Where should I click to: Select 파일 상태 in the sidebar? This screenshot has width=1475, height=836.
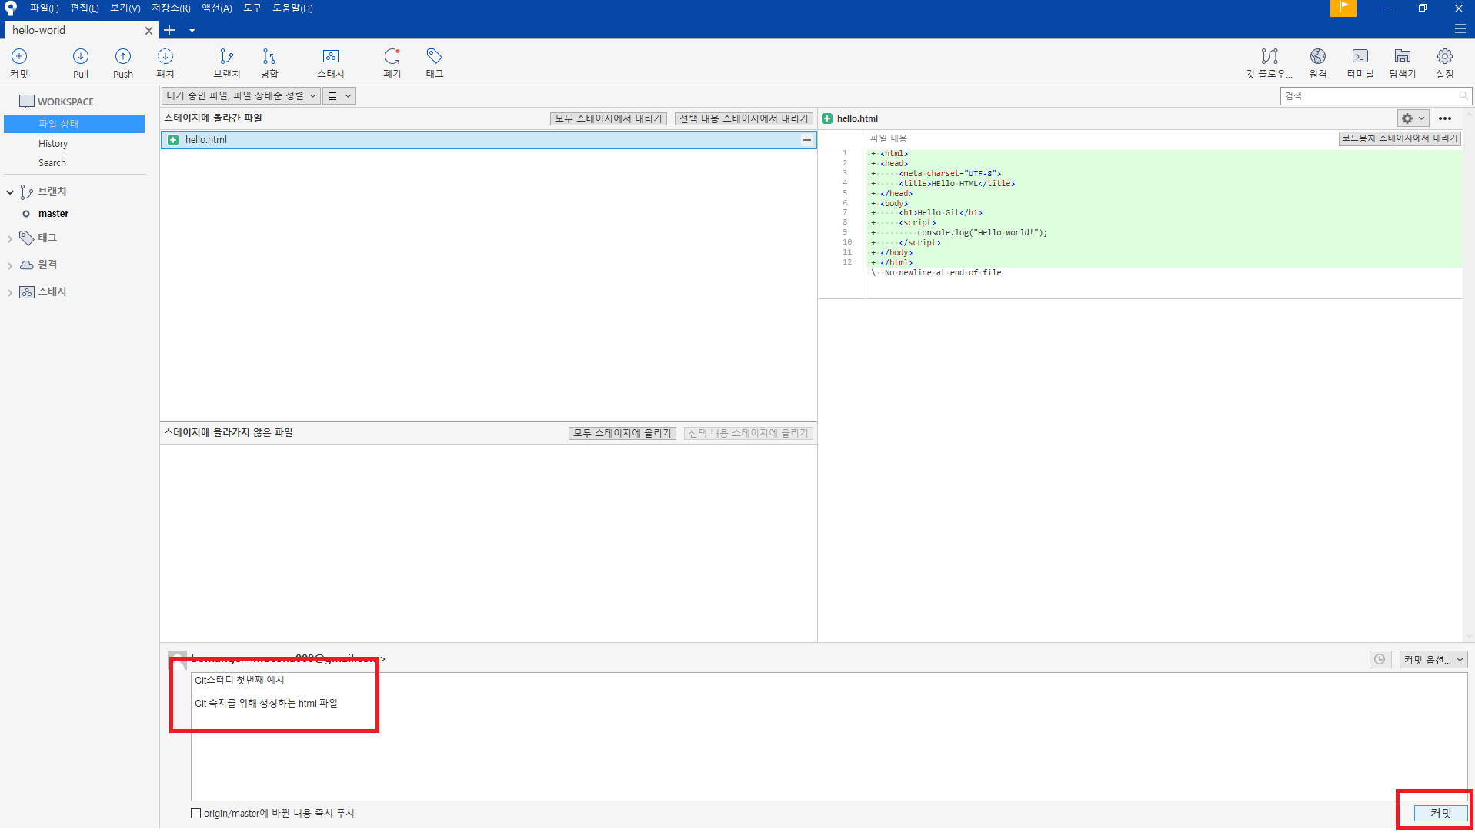[x=75, y=124]
